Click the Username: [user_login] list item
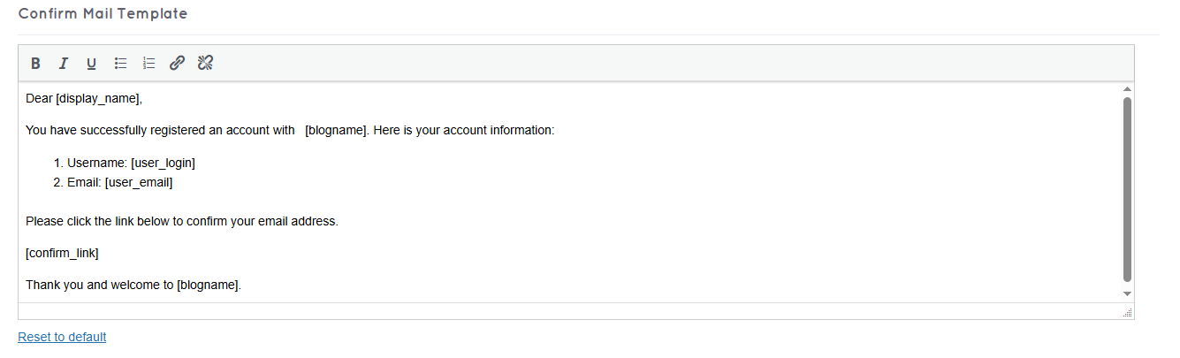 click(x=131, y=164)
